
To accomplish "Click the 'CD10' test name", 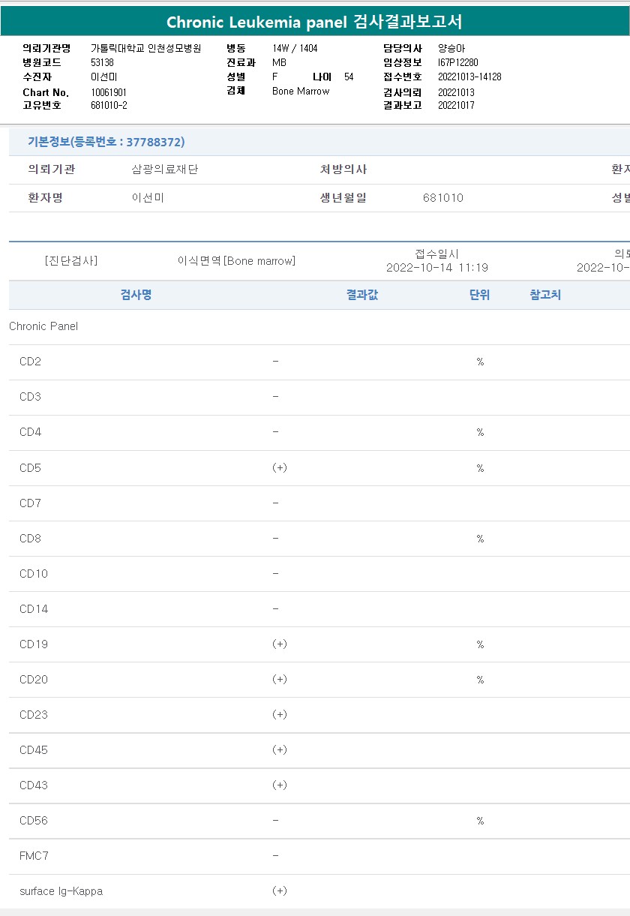I will coord(34,574).
